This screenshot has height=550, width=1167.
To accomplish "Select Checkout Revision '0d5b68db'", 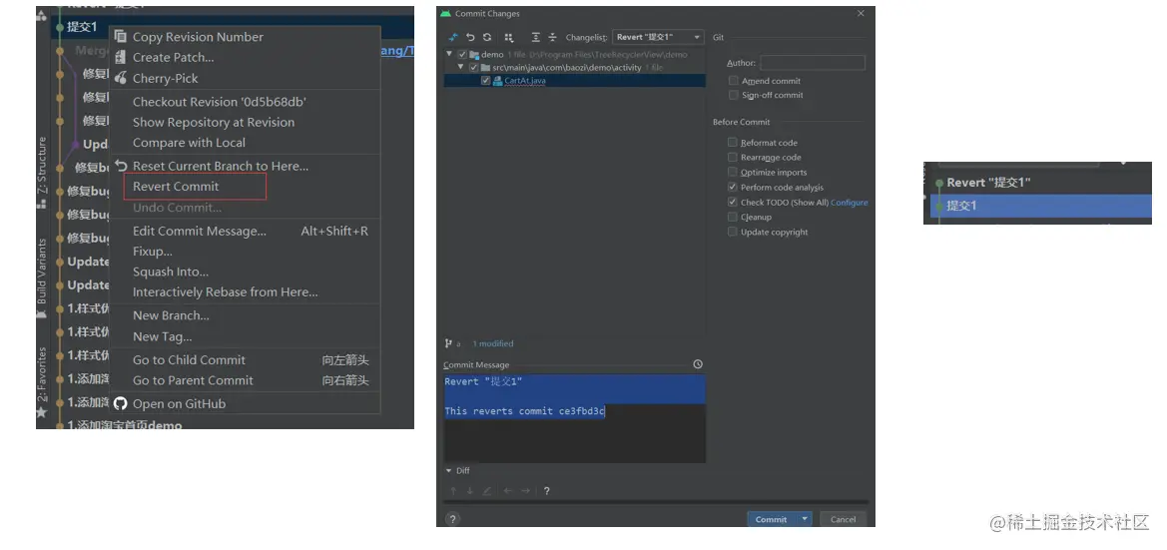I will pos(245,102).
